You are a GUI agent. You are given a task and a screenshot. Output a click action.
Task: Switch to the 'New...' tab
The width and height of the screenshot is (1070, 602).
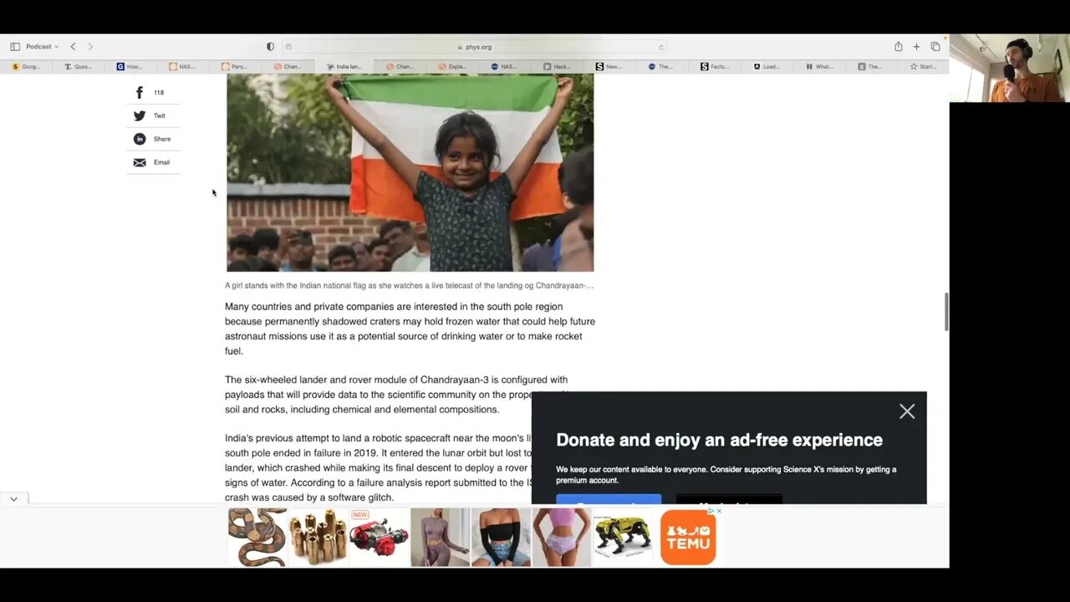pos(609,66)
